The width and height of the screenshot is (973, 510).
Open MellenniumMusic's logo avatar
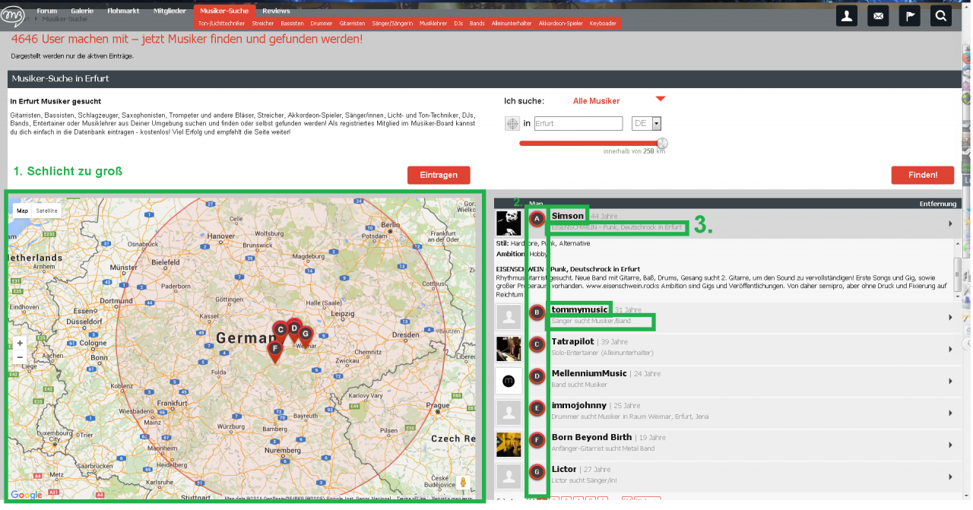(x=509, y=380)
